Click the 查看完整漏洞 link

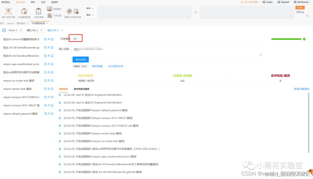[301, 89]
